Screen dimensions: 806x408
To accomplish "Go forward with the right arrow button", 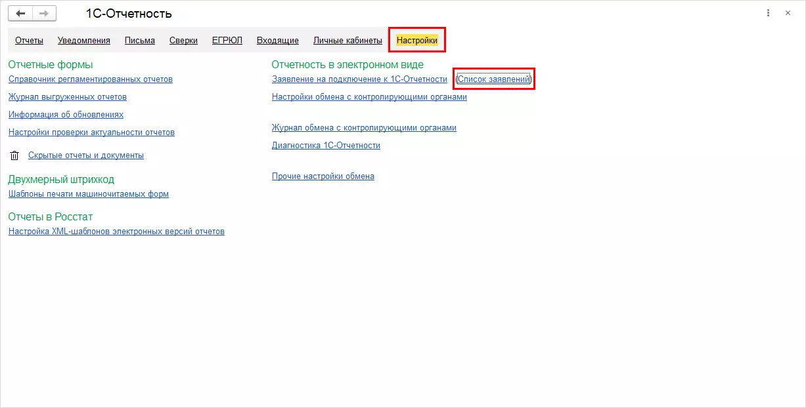I will (44, 13).
